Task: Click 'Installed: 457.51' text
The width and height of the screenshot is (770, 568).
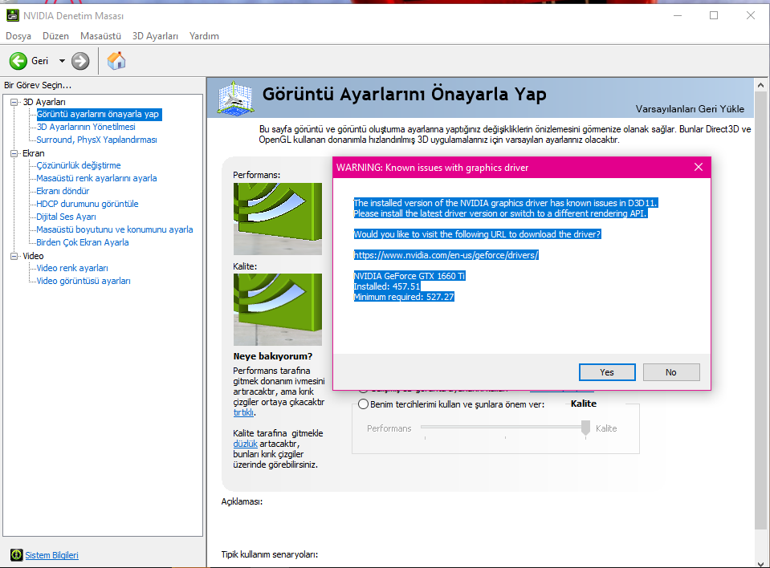Action: click(387, 286)
